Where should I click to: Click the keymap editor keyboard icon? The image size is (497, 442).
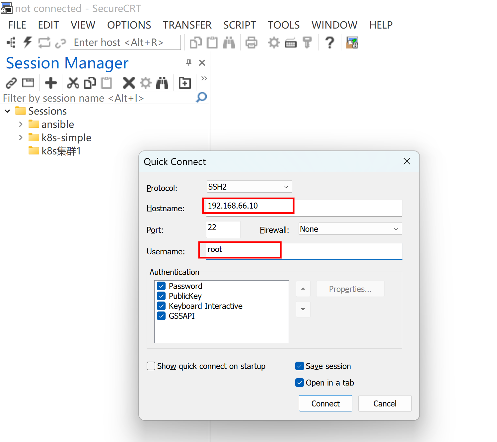tap(291, 43)
